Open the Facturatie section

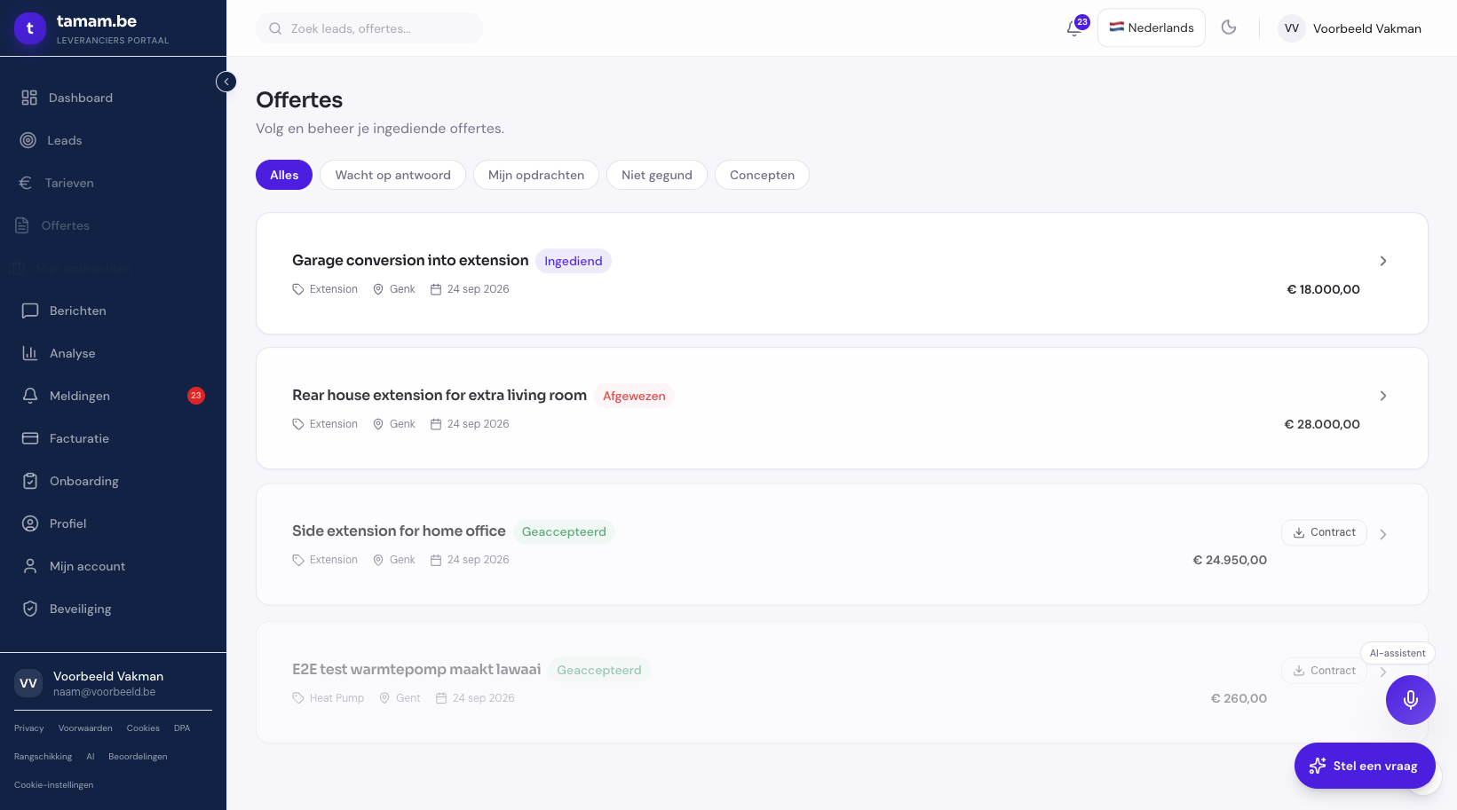click(113, 438)
